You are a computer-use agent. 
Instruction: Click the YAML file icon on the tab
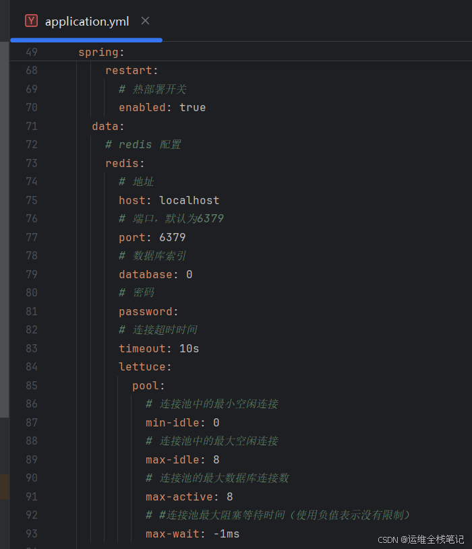31,21
